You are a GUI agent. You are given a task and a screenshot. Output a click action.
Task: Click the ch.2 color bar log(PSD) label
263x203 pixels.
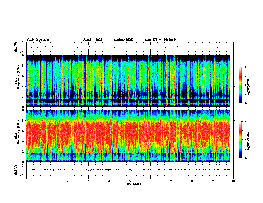pos(249,141)
